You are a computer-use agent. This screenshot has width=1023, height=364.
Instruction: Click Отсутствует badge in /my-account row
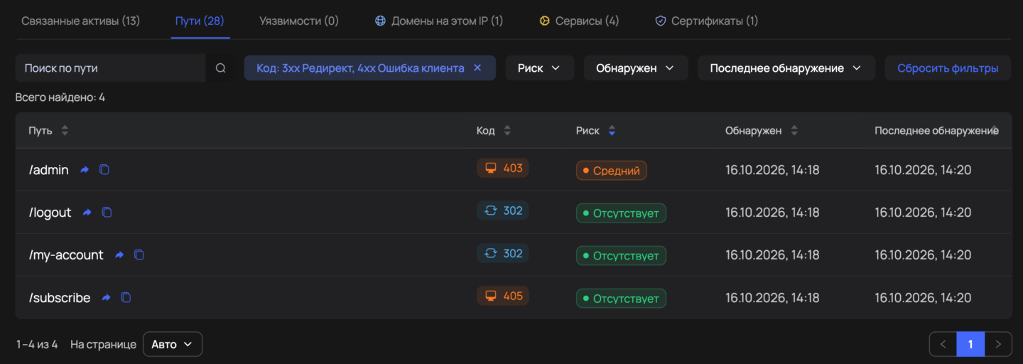pos(621,256)
